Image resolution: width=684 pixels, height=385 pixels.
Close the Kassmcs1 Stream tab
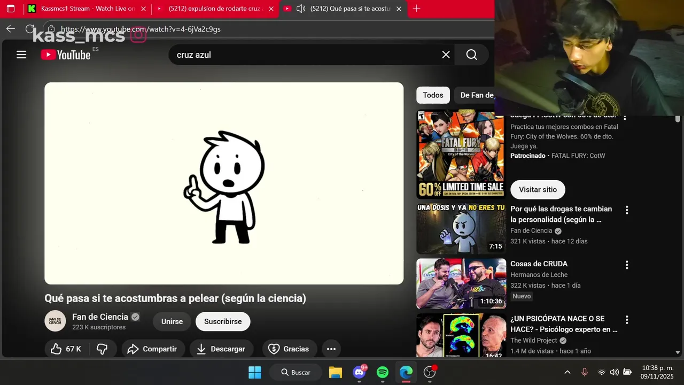(x=143, y=9)
